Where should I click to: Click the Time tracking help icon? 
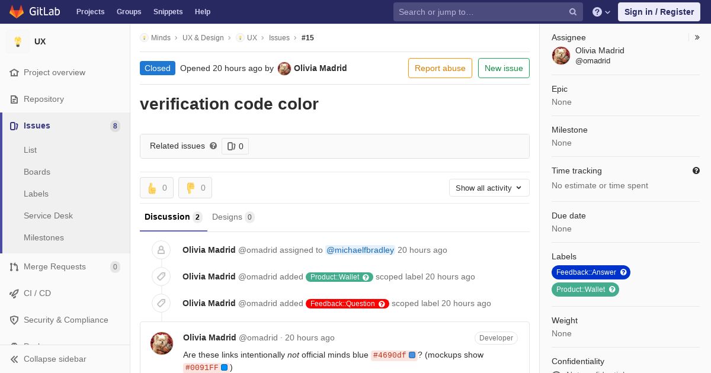pos(696,171)
